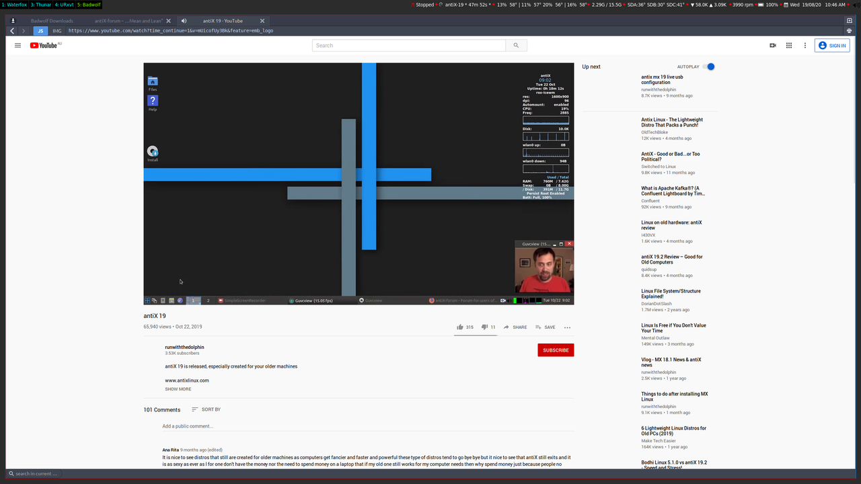This screenshot has width=861, height=484.
Task: Expand description with SHOW MORE
Action: (x=178, y=389)
